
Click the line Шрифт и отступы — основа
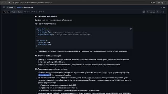(53, 20)
